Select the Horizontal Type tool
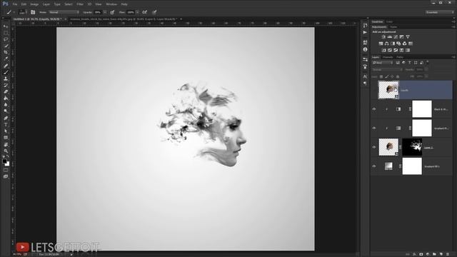 click(x=6, y=125)
